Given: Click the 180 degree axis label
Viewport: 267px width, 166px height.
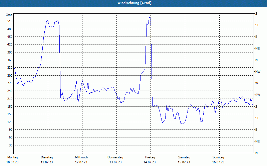Looking at the screenshot, I should pyautogui.click(x=10, y=107).
